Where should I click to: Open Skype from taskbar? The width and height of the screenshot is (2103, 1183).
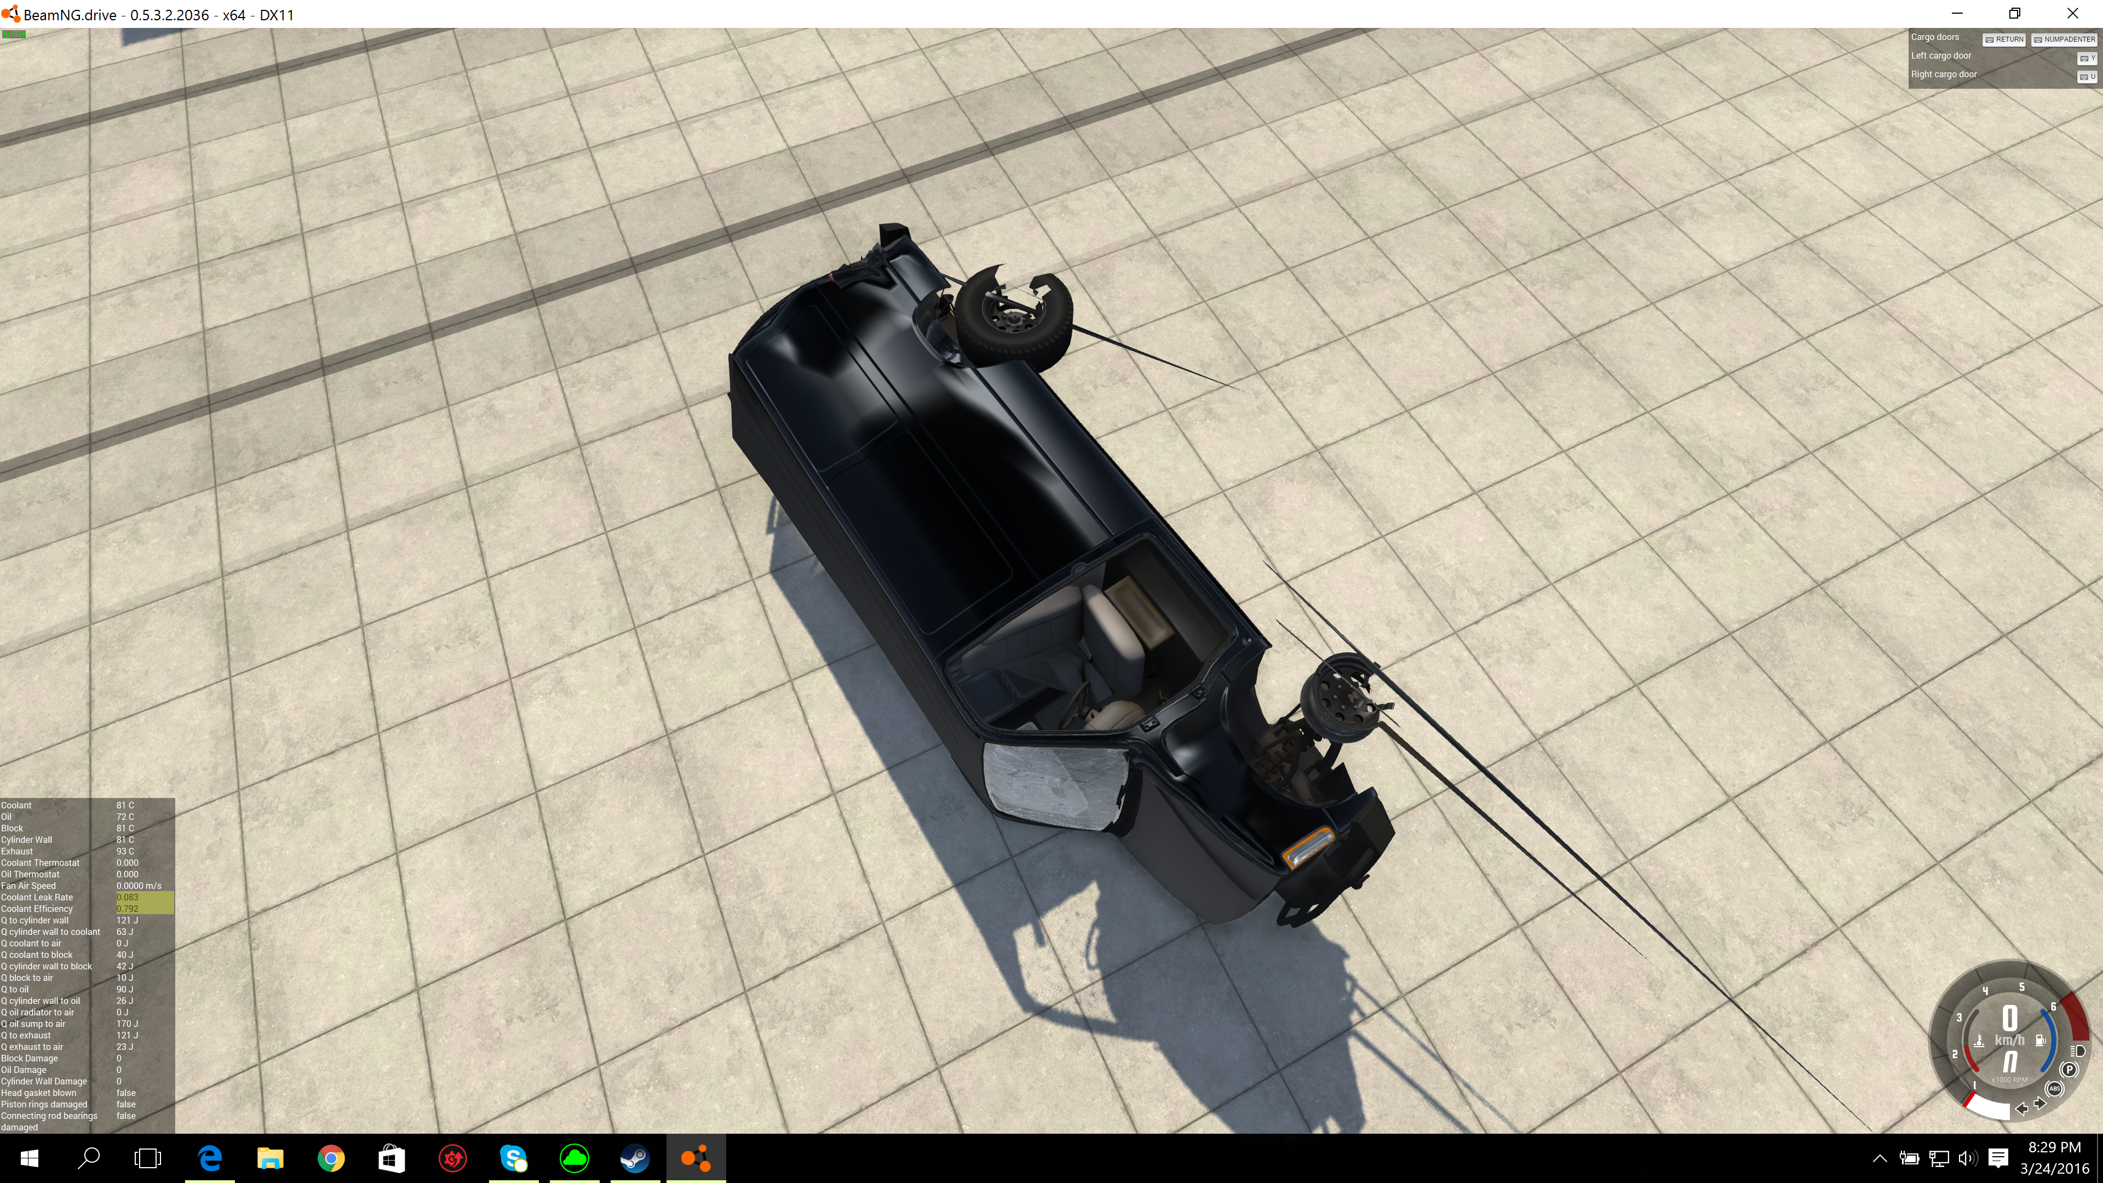point(514,1158)
